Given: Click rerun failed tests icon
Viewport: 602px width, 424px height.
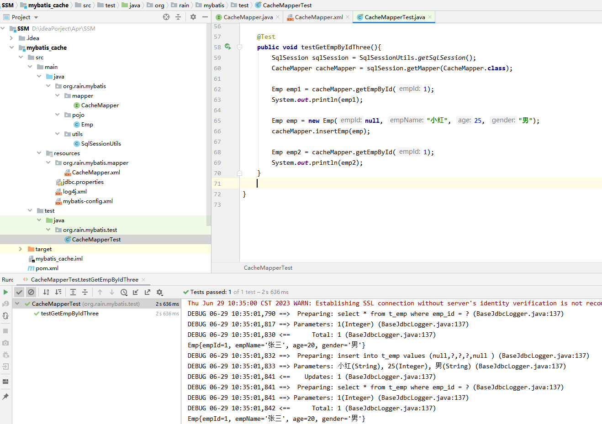Looking at the screenshot, I should 5,304.
